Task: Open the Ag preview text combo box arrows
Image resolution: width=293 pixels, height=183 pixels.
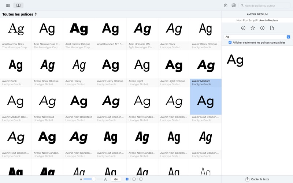Action: 288,37
